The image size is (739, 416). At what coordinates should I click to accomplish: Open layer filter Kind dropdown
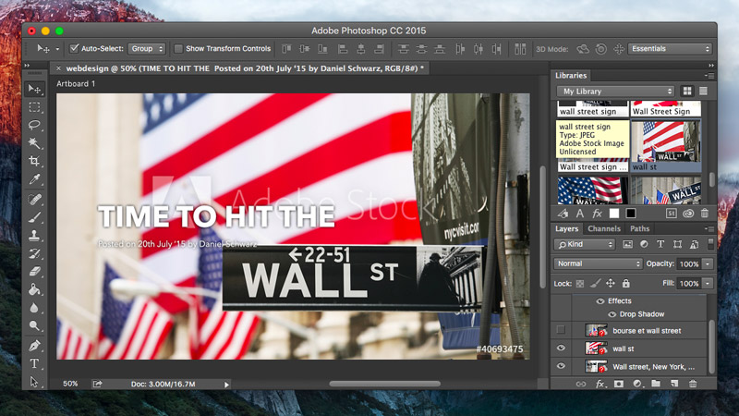pyautogui.click(x=585, y=244)
